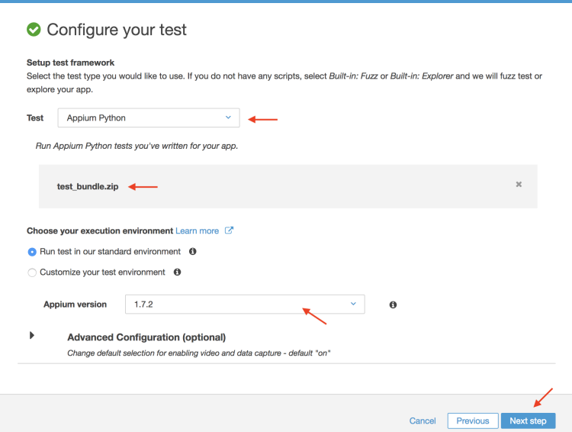The width and height of the screenshot is (572, 432).
Task: Click info icon beside Customize your test environment
Action: pos(177,272)
